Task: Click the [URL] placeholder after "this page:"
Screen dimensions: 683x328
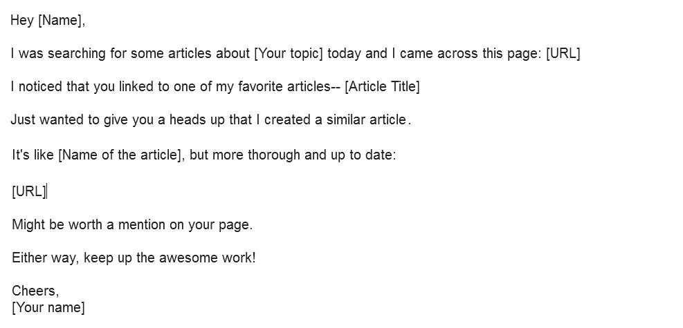Action: [563, 54]
